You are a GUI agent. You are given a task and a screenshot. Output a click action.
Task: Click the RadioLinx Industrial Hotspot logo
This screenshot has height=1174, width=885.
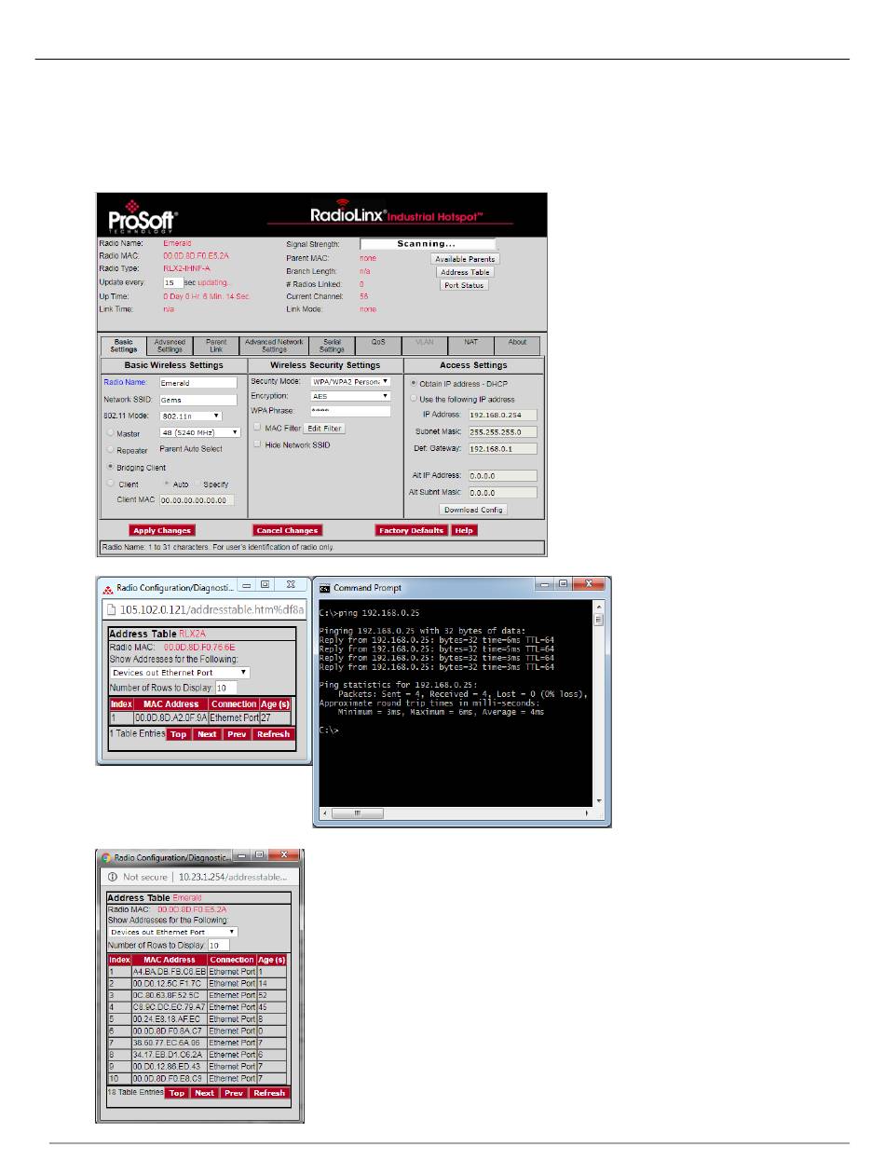click(395, 214)
